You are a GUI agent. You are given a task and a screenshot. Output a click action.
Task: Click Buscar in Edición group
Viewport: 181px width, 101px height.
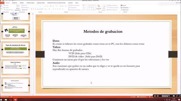click(x=123, y=5)
